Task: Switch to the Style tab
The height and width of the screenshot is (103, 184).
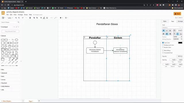Action: [x=165, y=21]
